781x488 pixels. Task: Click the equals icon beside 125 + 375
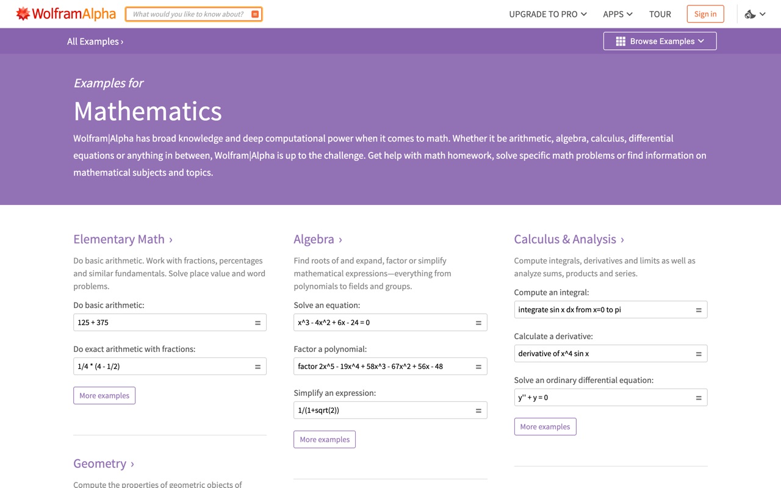257,323
